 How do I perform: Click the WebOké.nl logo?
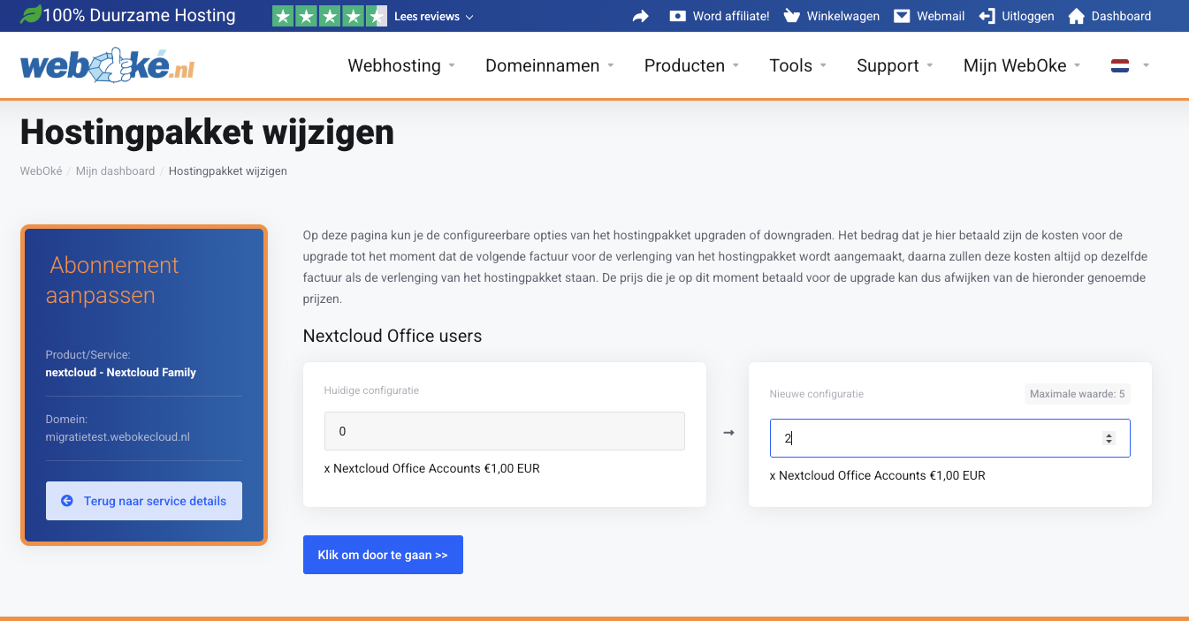point(107,66)
